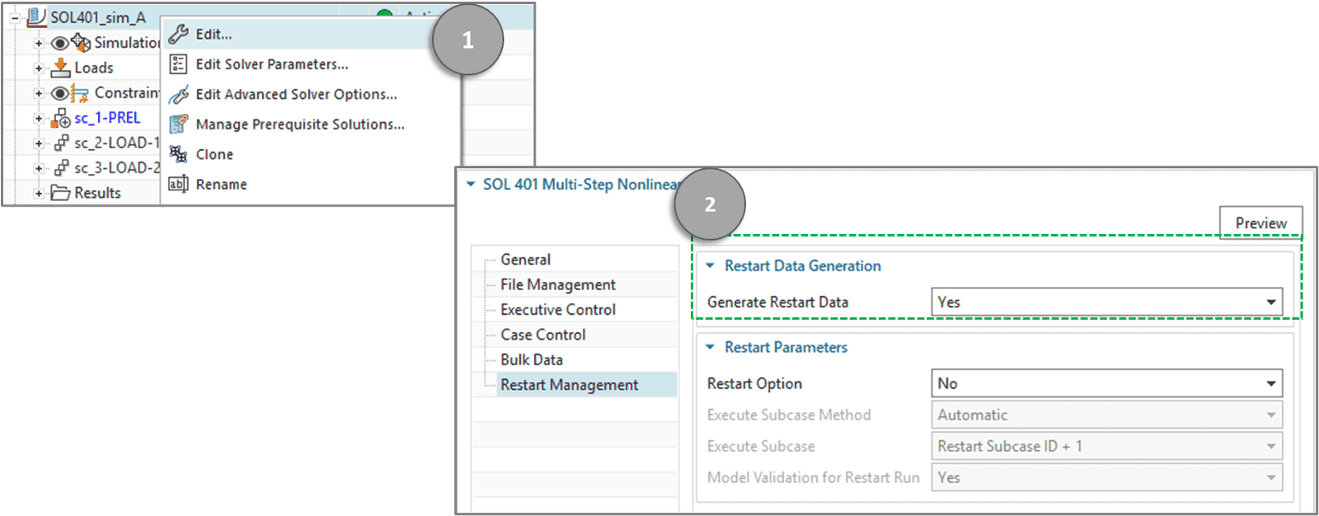Screen dimensions: 1319x516
Task: Click the Edit Advanced Solver Options icon
Action: click(178, 95)
